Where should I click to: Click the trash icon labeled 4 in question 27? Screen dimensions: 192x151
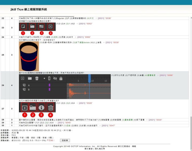pyautogui.click(x=51, y=108)
